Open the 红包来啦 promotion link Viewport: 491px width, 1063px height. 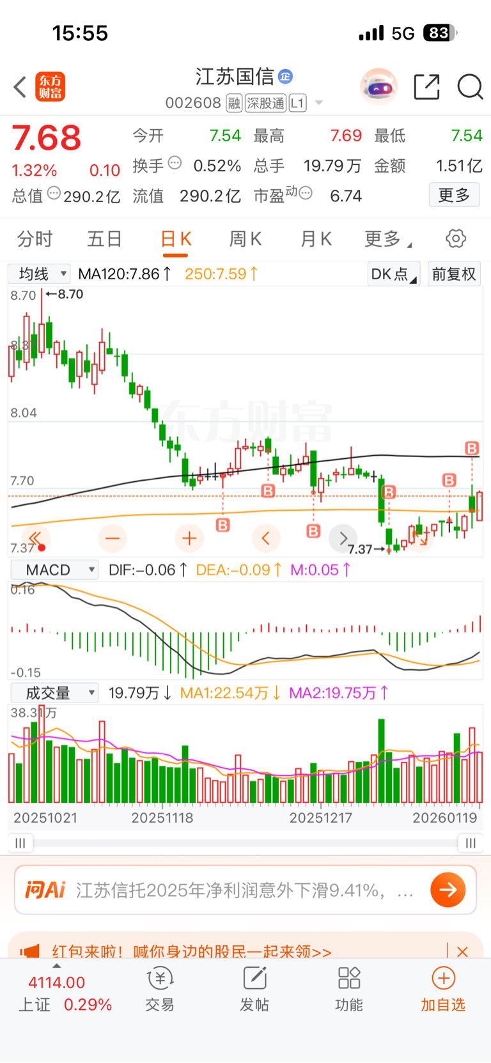click(x=192, y=951)
